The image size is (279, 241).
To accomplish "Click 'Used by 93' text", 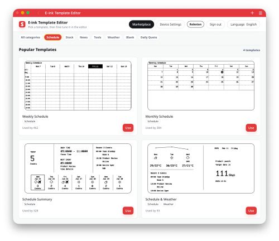I will pos(152,211).
